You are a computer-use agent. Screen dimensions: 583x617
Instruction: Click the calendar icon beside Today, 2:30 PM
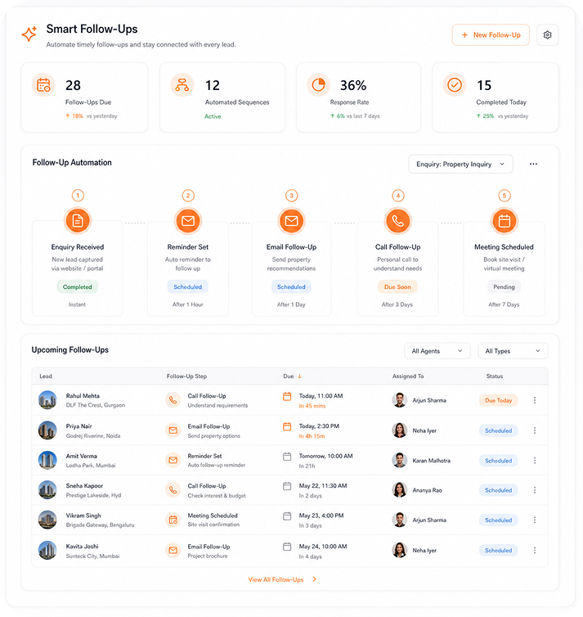[x=287, y=426]
